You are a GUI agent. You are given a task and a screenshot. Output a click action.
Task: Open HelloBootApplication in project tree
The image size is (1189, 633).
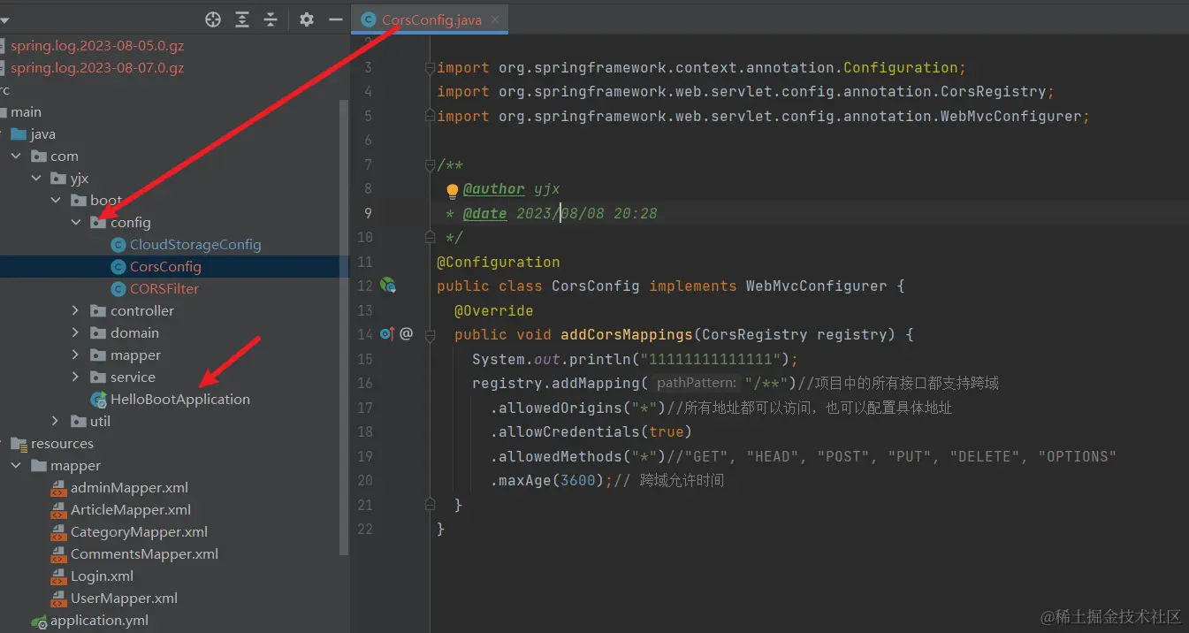tap(179, 400)
